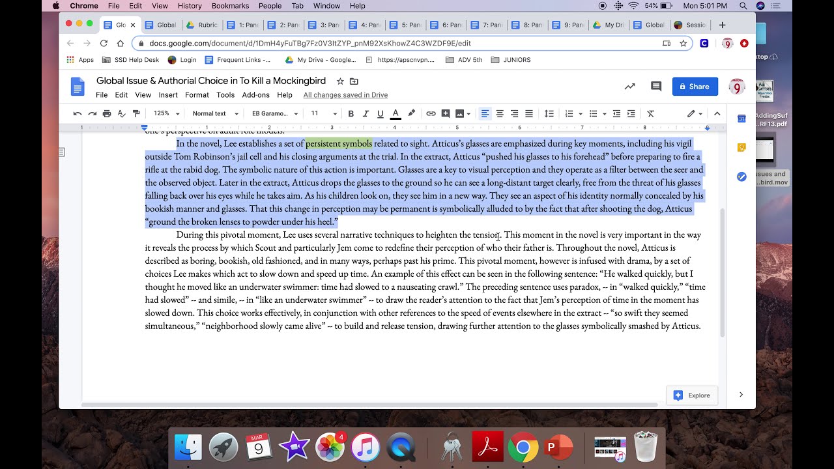This screenshot has height=469, width=834.
Task: Star the document title
Action: coord(340,81)
